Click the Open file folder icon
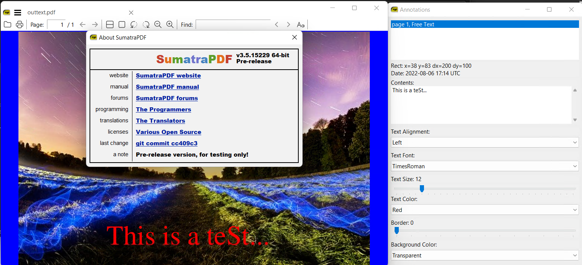The height and width of the screenshot is (265, 582). click(x=7, y=24)
